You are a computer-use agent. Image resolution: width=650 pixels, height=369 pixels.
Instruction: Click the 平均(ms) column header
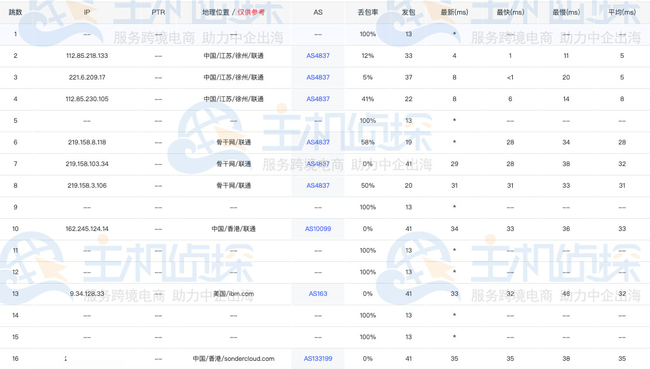622,12
